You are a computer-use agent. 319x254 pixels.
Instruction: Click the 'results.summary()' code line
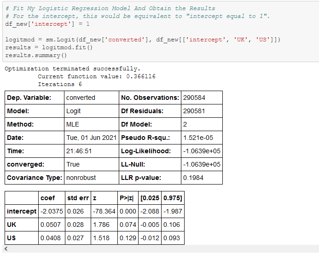click(x=36, y=55)
